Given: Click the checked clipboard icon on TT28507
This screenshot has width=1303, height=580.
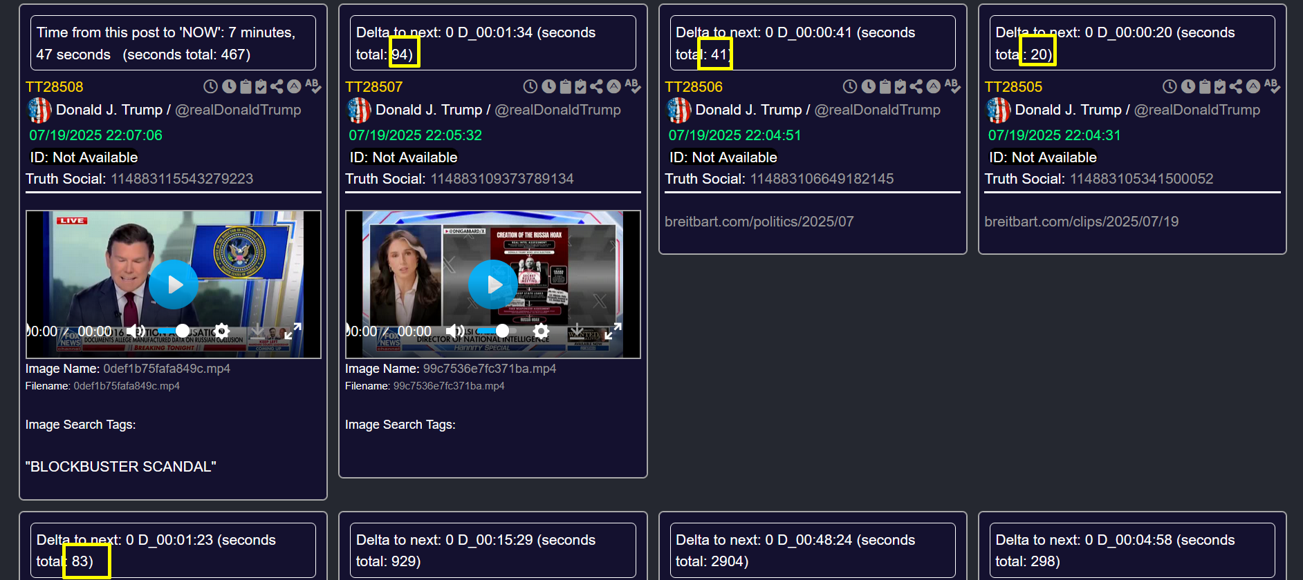Looking at the screenshot, I should click(580, 86).
